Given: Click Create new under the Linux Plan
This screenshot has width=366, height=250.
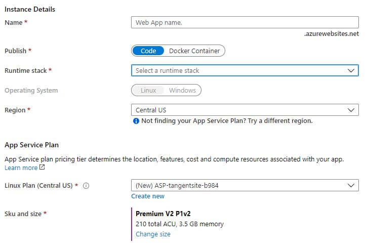Looking at the screenshot, I should 148,196.
